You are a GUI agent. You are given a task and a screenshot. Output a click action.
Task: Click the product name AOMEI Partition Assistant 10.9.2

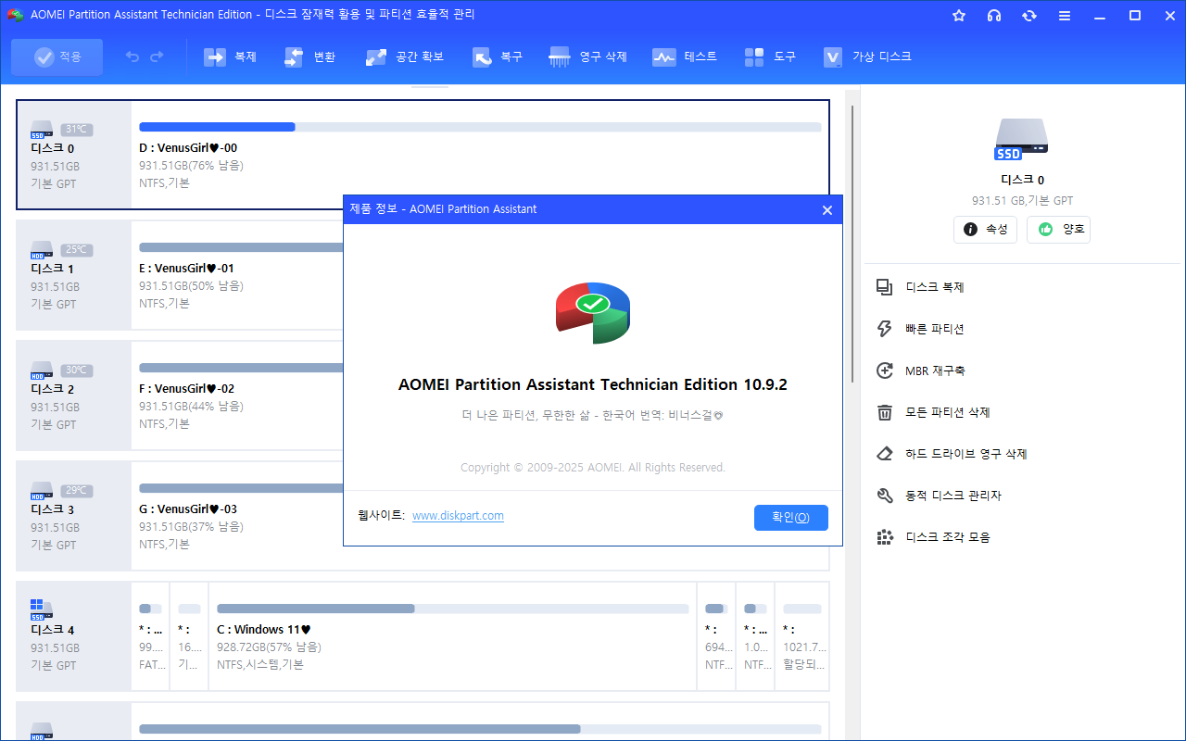[593, 384]
